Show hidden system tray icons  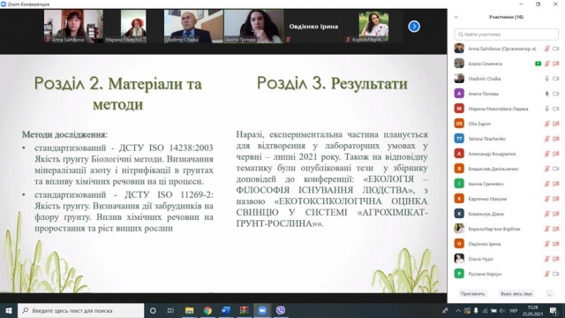click(458, 310)
